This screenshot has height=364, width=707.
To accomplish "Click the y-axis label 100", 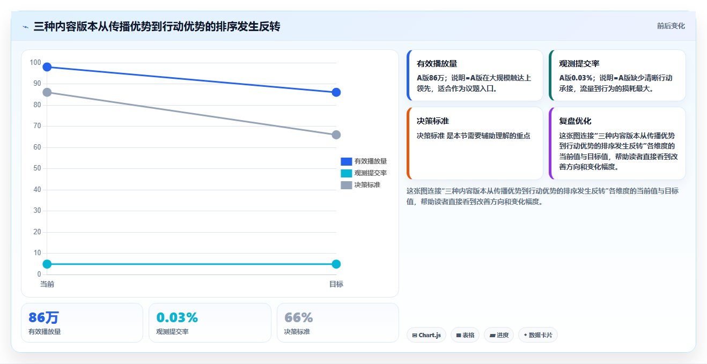I will pyautogui.click(x=35, y=63).
